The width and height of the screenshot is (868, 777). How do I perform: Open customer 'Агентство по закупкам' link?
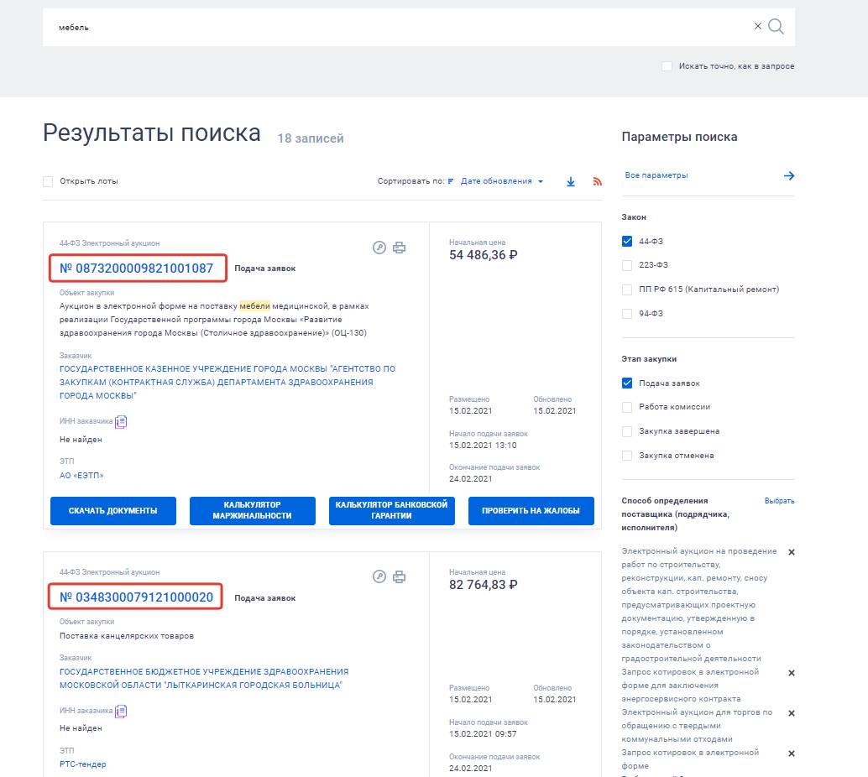[x=227, y=382]
